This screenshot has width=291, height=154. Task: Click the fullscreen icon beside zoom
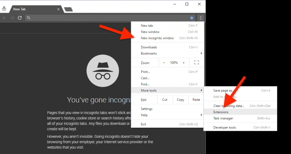[197, 63]
